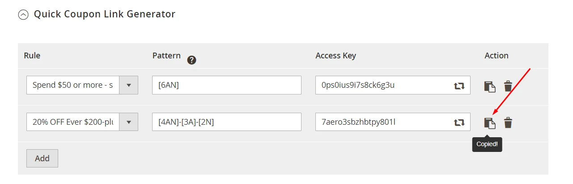Copy the coupon link for the [6AN] row
This screenshot has height=184, width=573.
click(x=490, y=86)
